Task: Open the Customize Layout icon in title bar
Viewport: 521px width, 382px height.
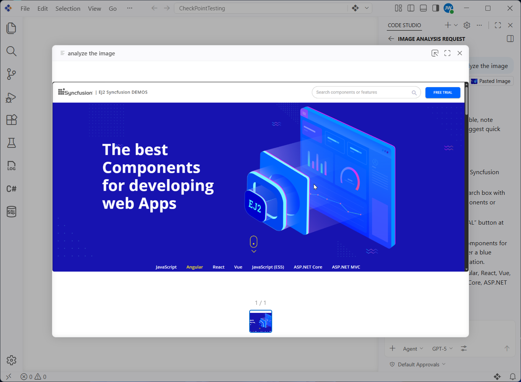Action: (x=398, y=8)
